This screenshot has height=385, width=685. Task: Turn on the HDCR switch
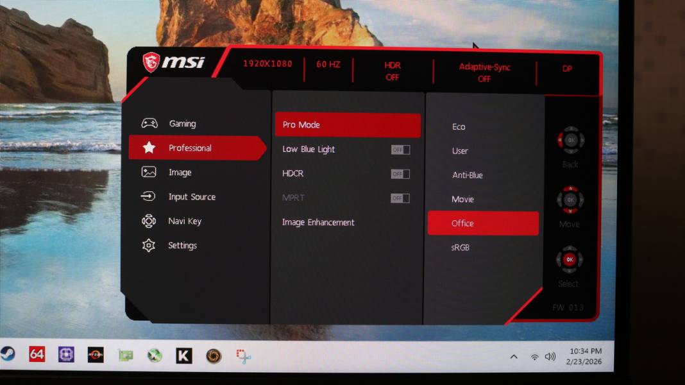400,173
